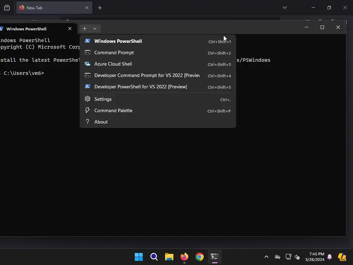Open Firefox list all tabs chevron
This screenshot has height=265, width=353.
284,8
